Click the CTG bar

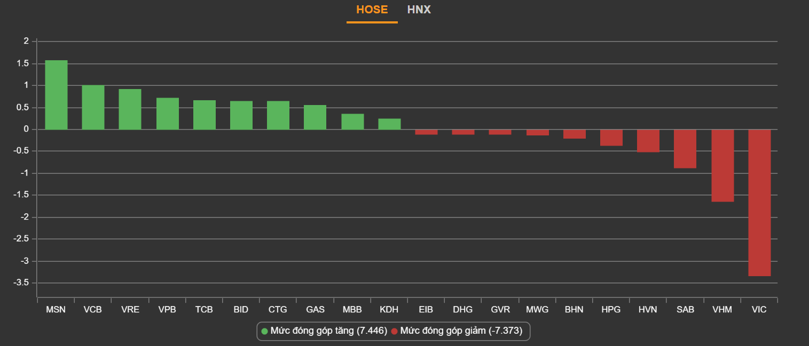[278, 115]
